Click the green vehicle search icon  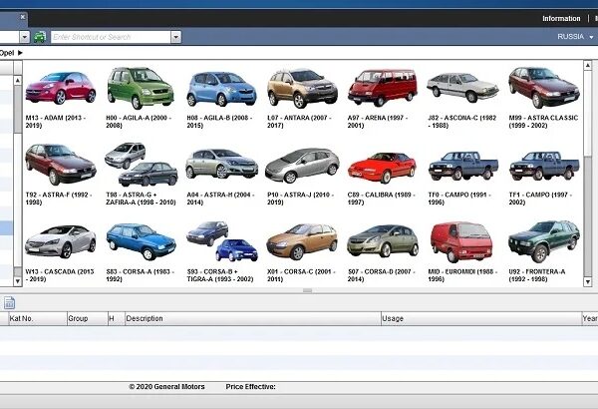[40, 37]
